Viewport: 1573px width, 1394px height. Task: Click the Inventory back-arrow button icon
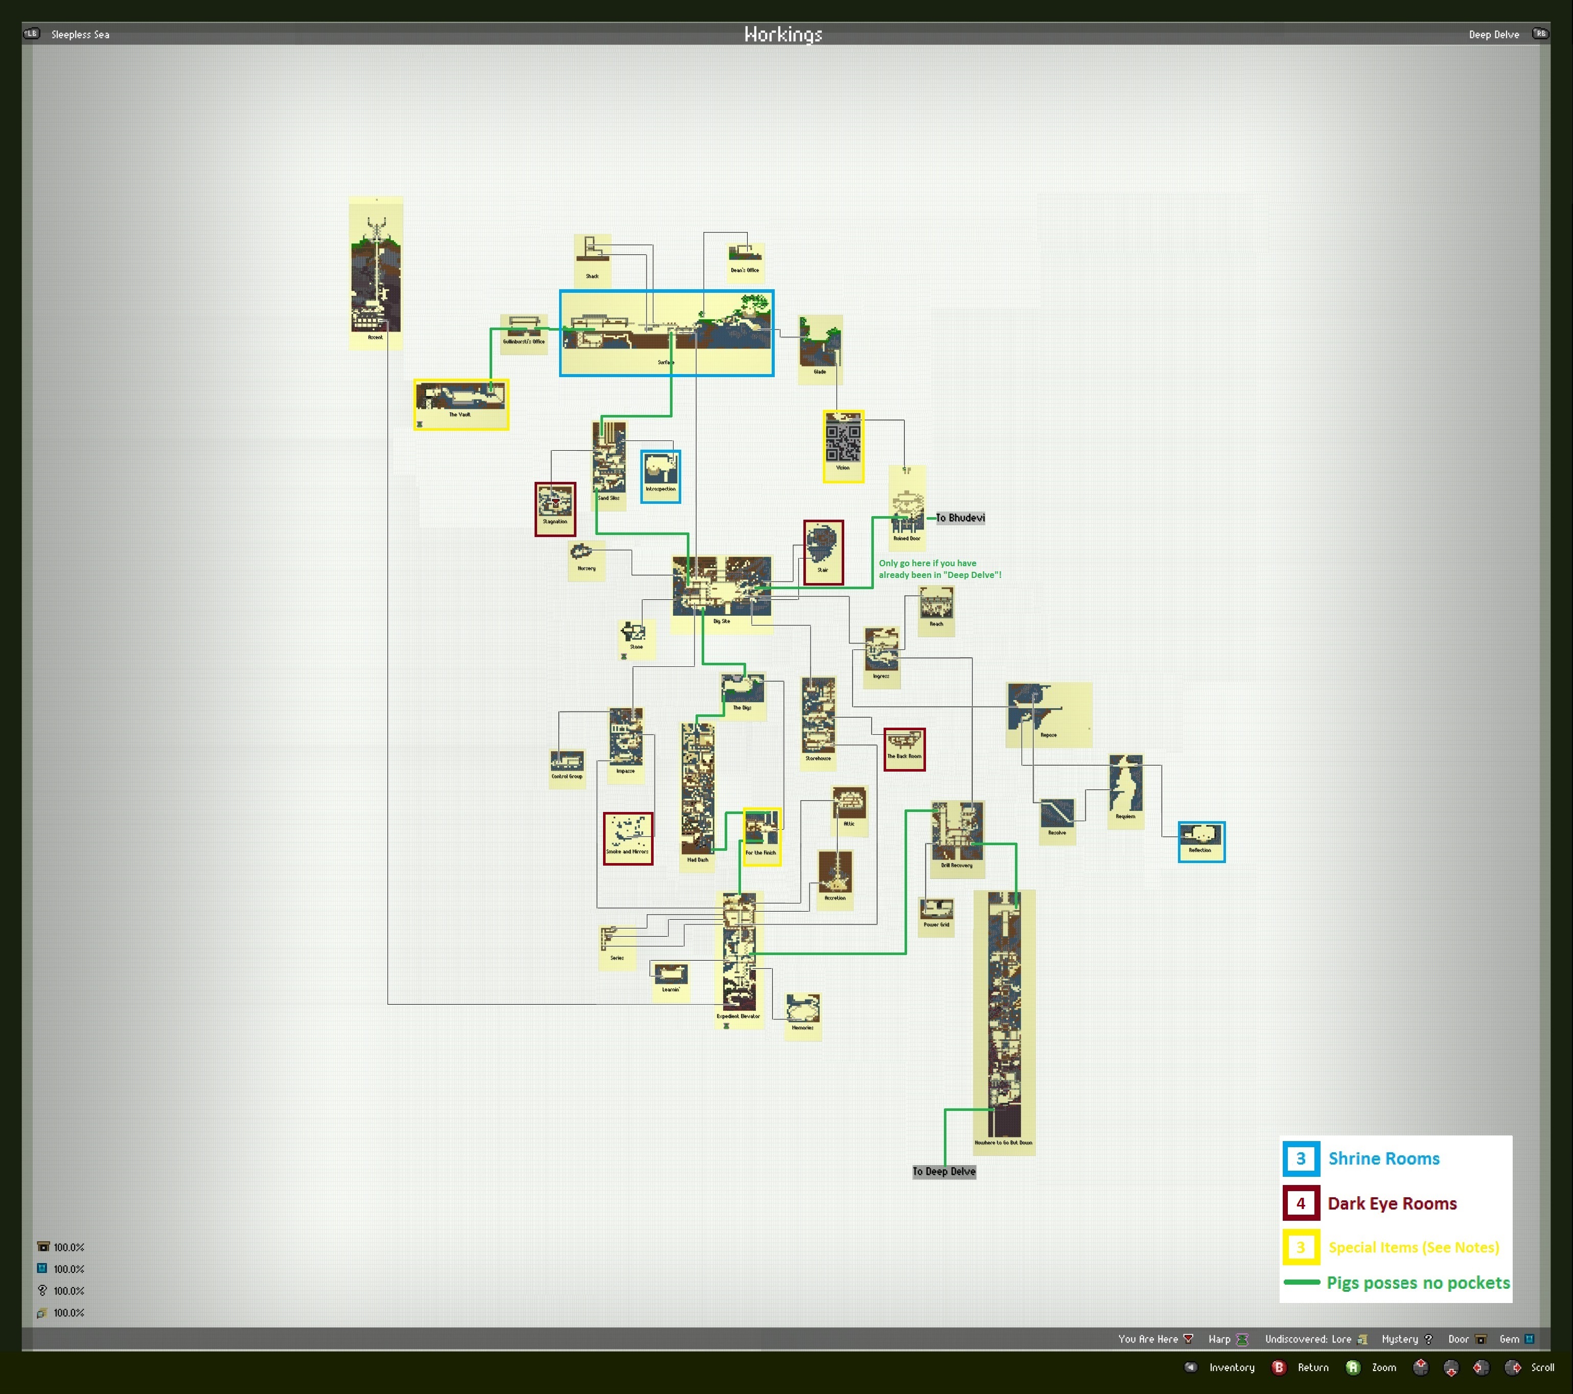pos(1191,1367)
